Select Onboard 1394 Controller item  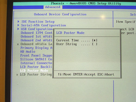[36, 33]
